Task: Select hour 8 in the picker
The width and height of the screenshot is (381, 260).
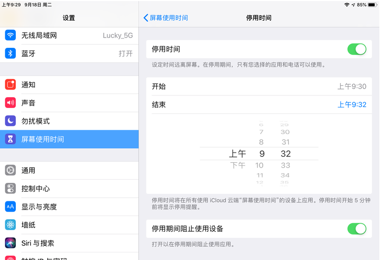Action: coord(261,142)
